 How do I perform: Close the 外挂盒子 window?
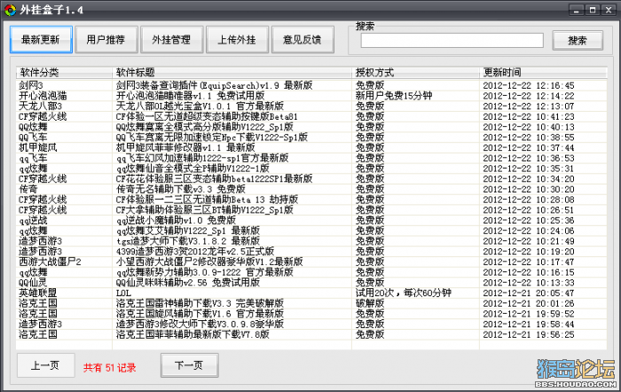pyautogui.click(x=609, y=10)
